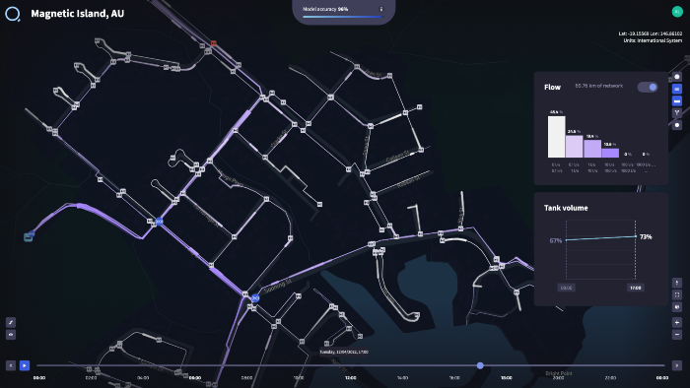690x388 pixels.
Task: Click the app logo next to Magnetic Island
Action: click(13, 14)
